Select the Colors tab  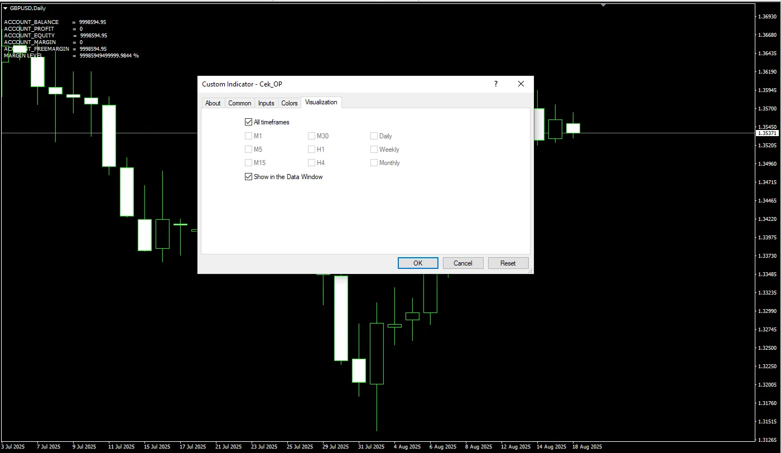289,103
